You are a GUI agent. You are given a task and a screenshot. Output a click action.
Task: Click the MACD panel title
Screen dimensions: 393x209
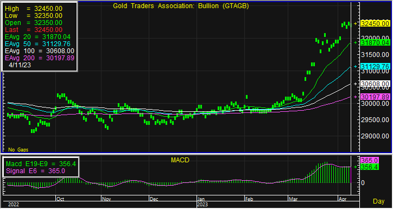coord(180,160)
